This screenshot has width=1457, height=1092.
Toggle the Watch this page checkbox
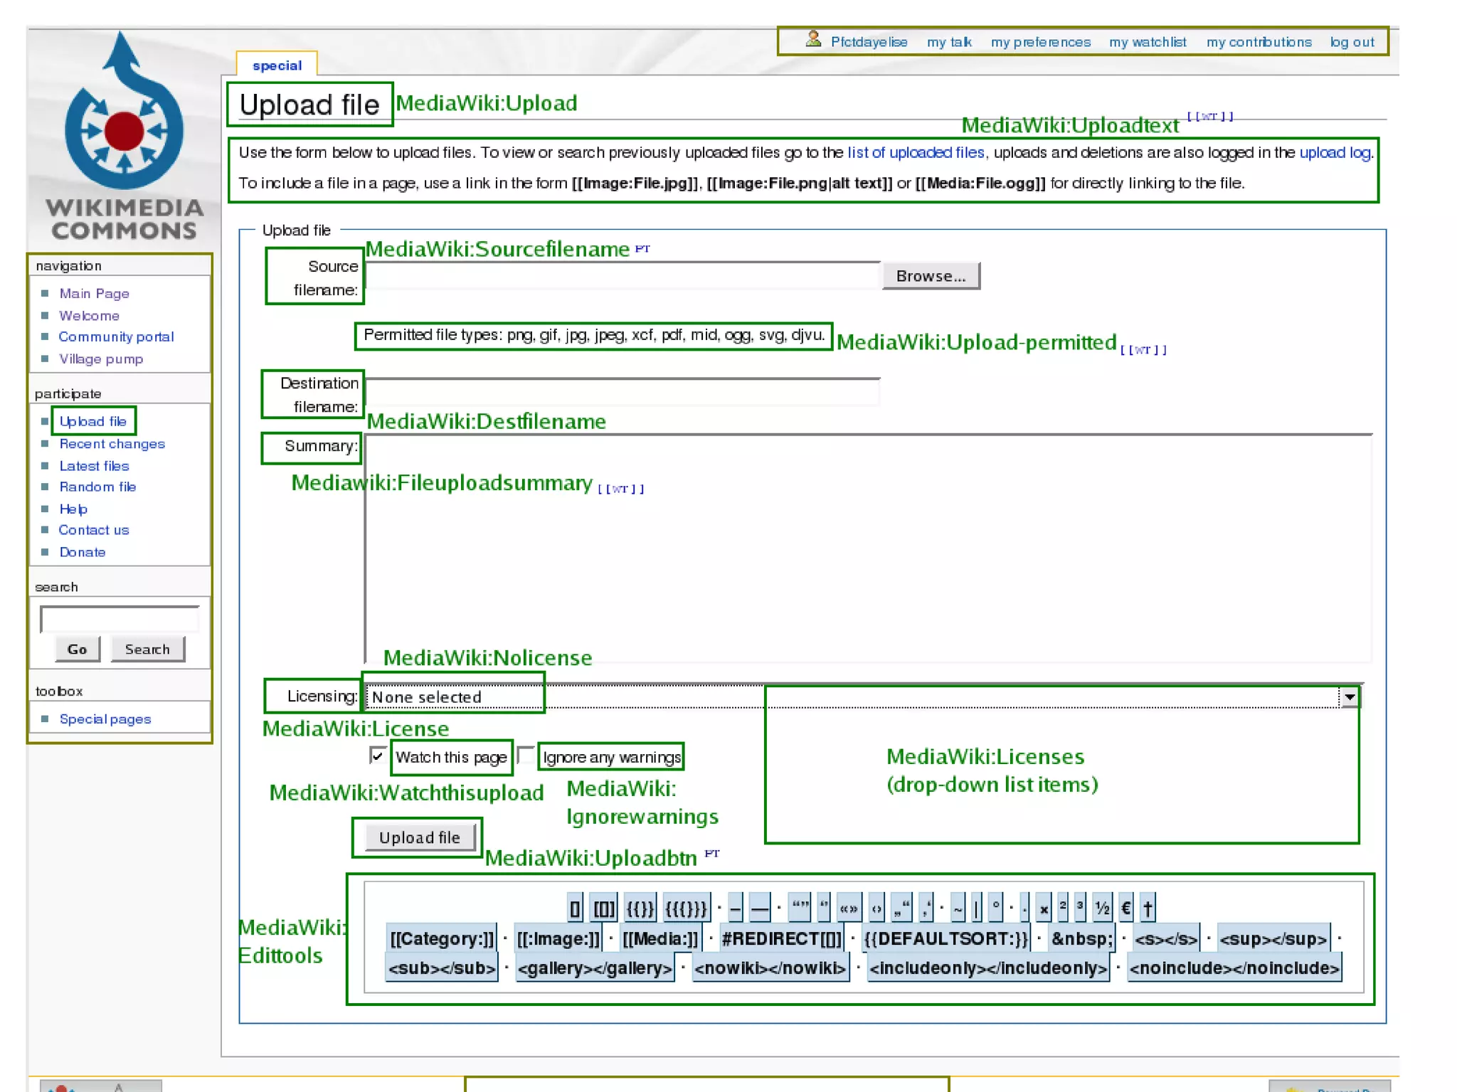tap(378, 755)
